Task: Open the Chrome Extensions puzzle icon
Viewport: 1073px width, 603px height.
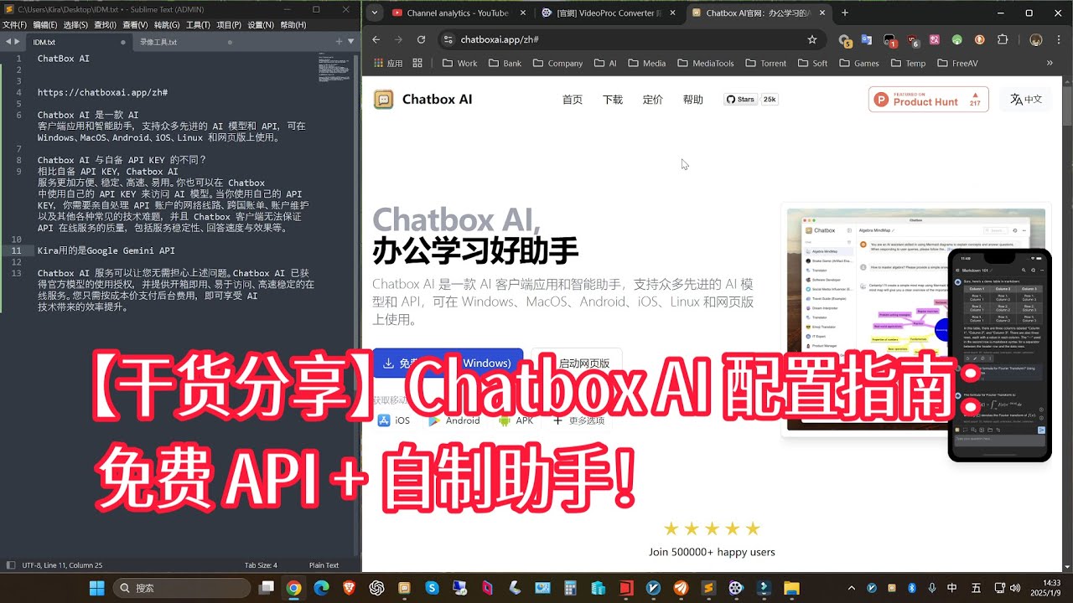Action: pos(1003,39)
